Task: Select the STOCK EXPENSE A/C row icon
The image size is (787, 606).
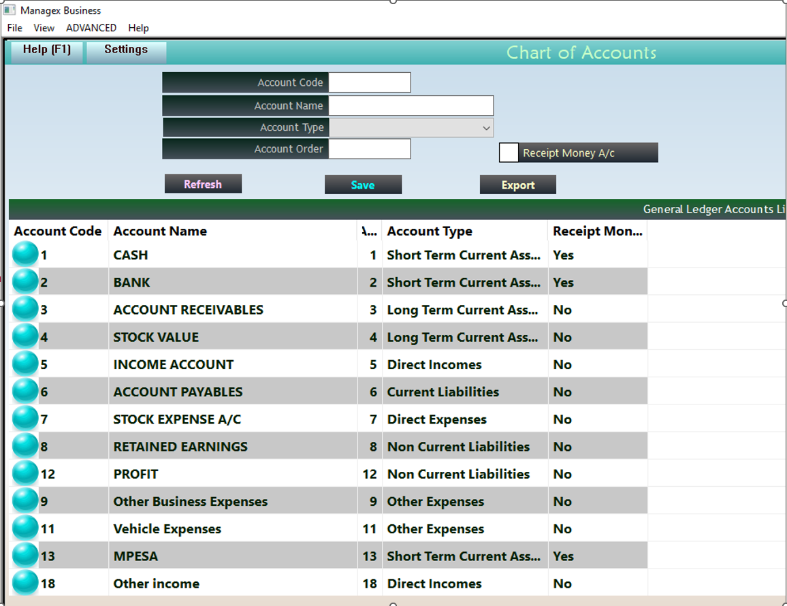Action: (25, 419)
